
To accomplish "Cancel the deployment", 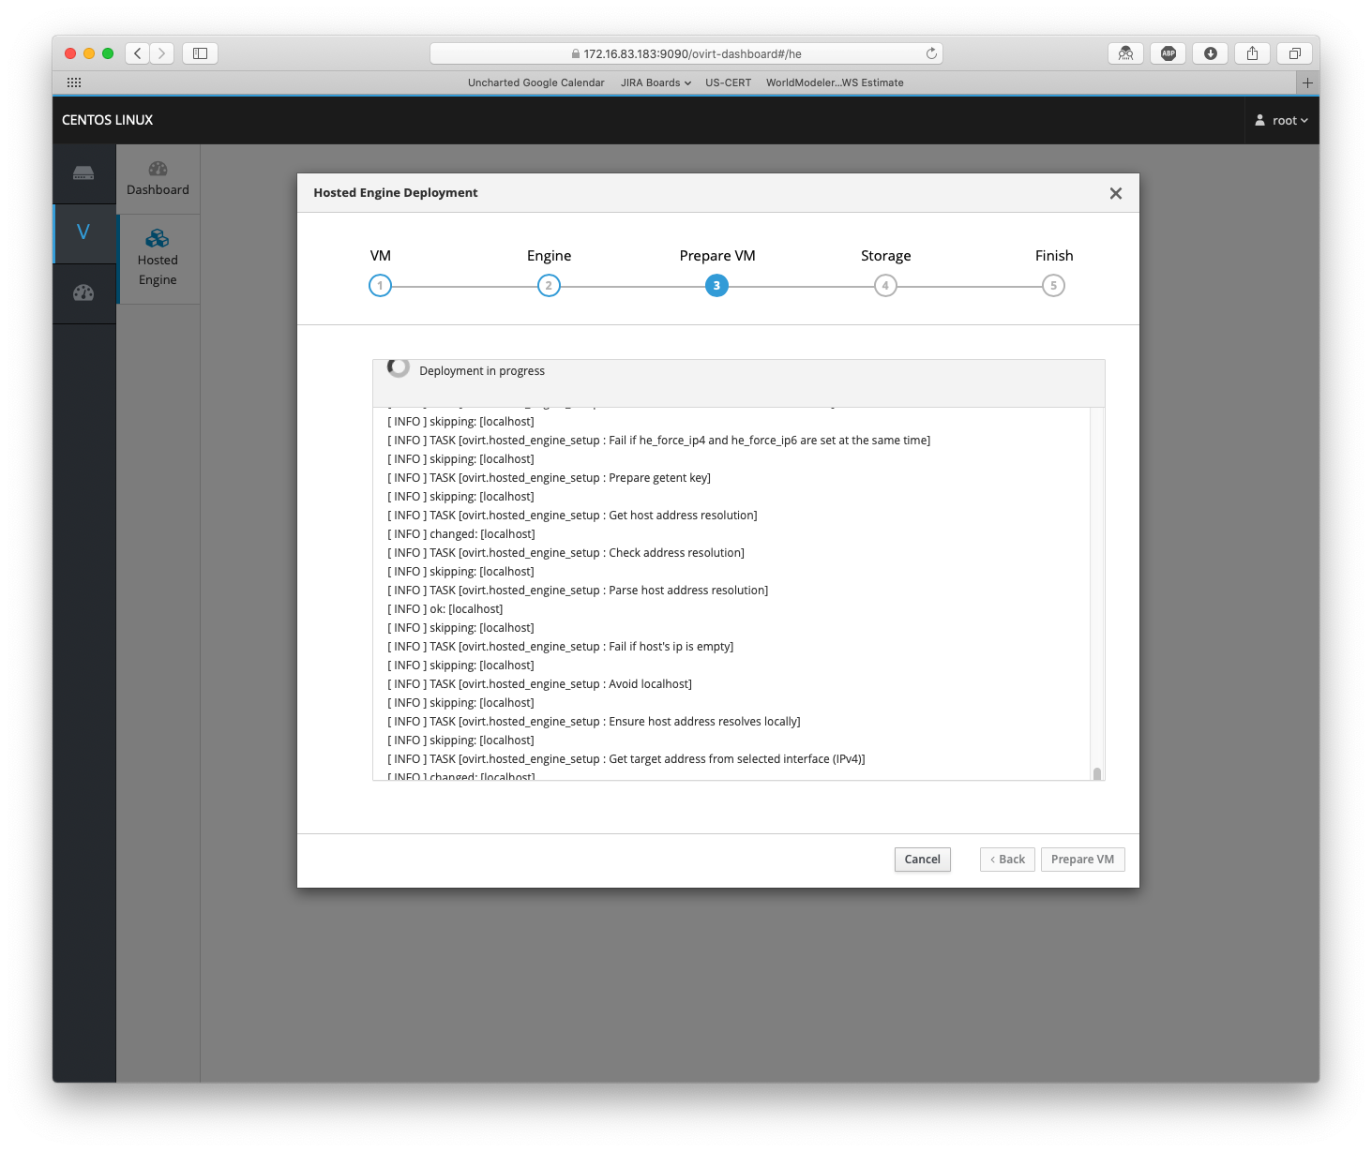I will tap(922, 860).
